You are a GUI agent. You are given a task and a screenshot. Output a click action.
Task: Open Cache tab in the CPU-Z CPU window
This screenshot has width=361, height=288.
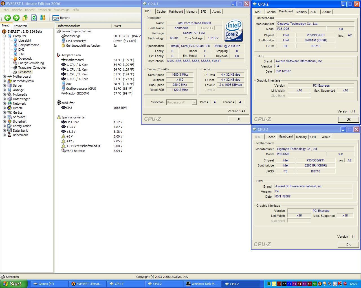tap(161, 12)
